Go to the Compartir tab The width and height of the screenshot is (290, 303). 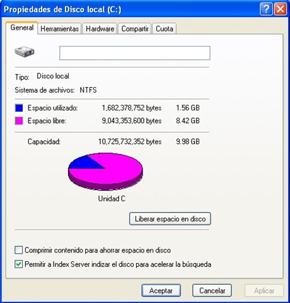pyautogui.click(x=135, y=28)
